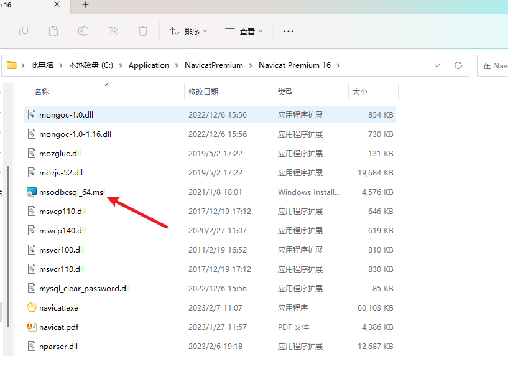The height and width of the screenshot is (369, 508).
Task: Close the current Explorer tab
Action: tap(57, 4)
